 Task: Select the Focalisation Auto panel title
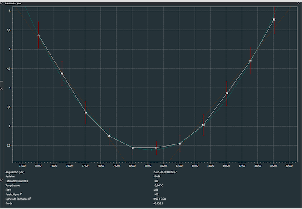point(13,3)
